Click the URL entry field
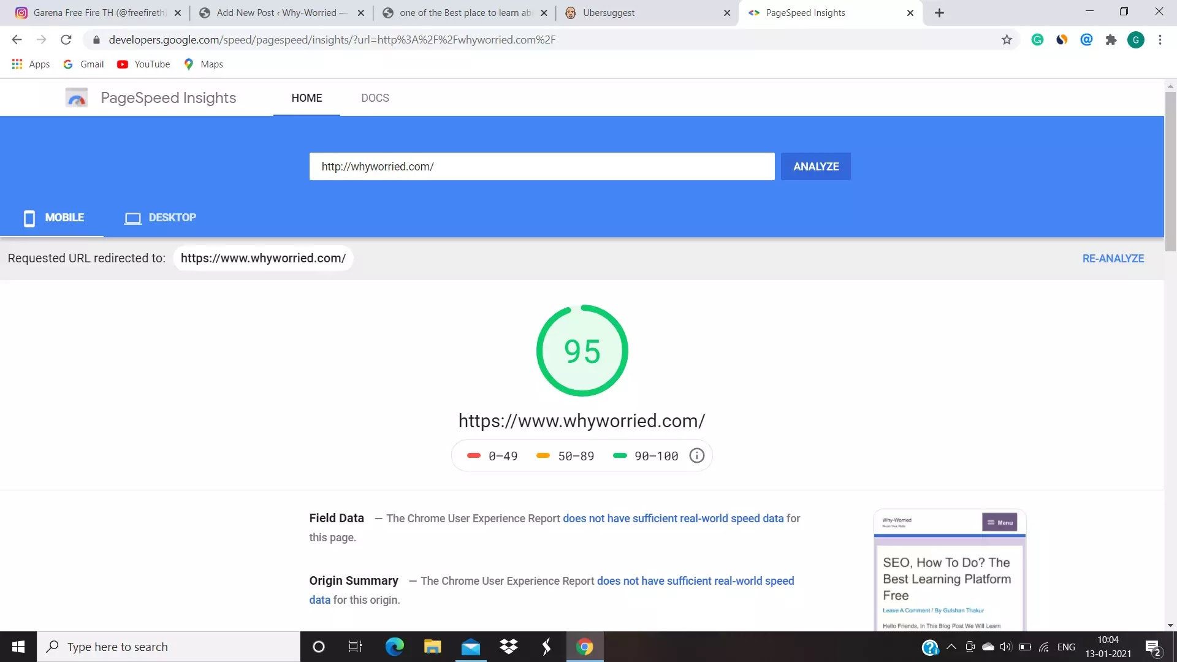The width and height of the screenshot is (1177, 662). coord(541,167)
